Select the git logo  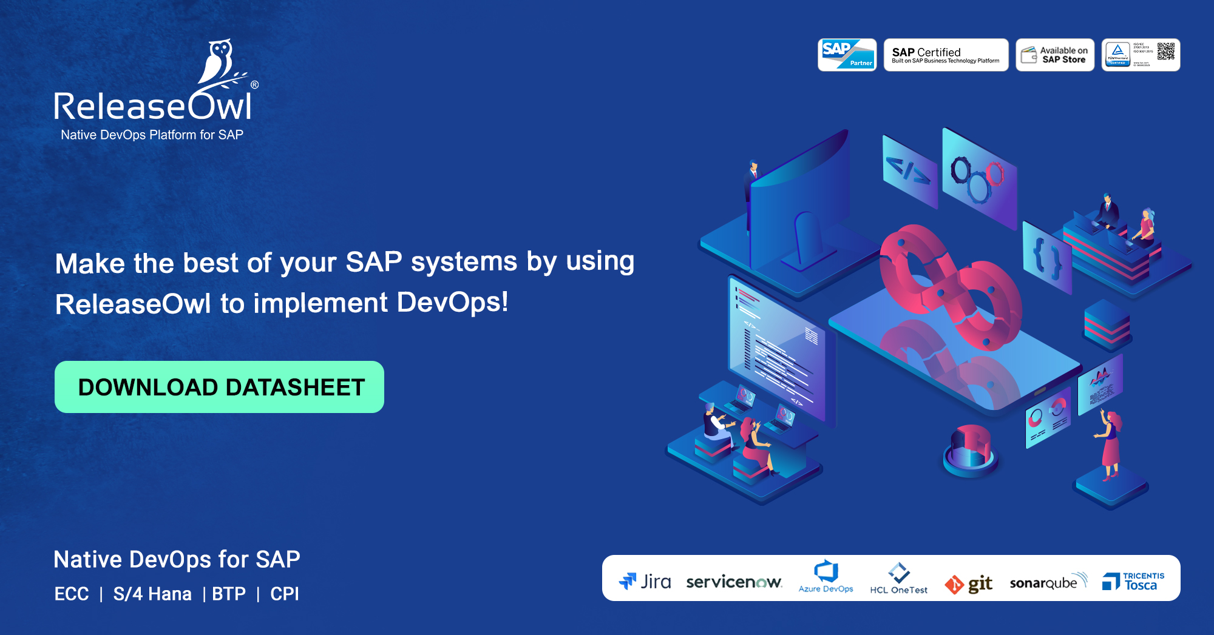(x=969, y=584)
